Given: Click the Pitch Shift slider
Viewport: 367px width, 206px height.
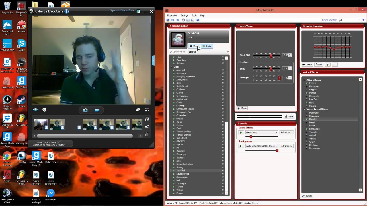Looking at the screenshot, I should [x=267, y=55].
